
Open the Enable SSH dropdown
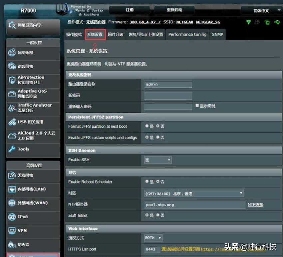pyautogui.click(x=157, y=160)
